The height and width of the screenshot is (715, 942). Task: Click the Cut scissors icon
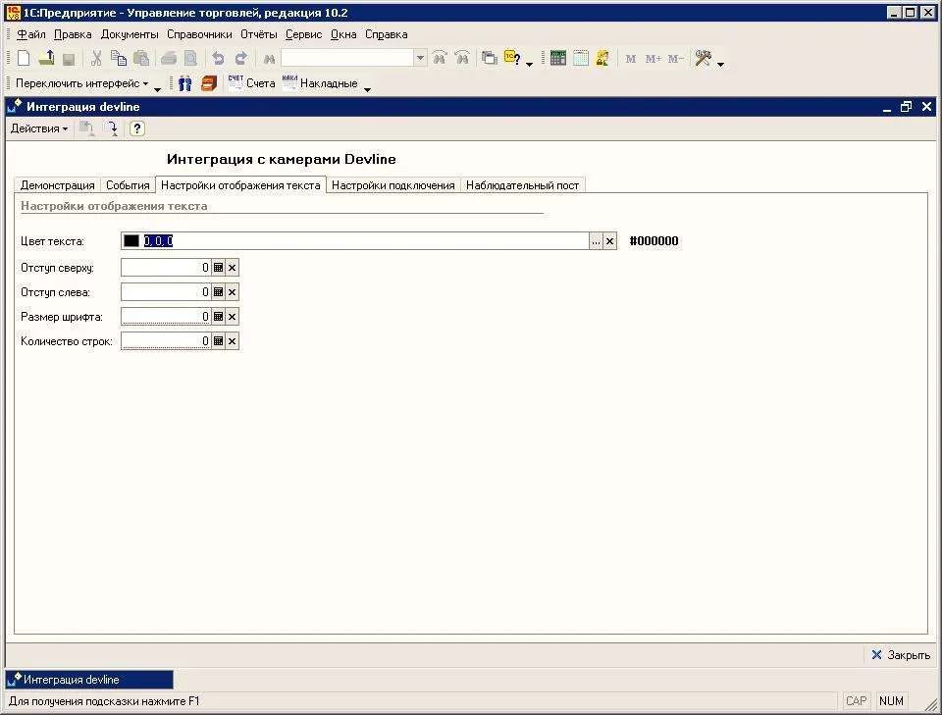pos(95,58)
